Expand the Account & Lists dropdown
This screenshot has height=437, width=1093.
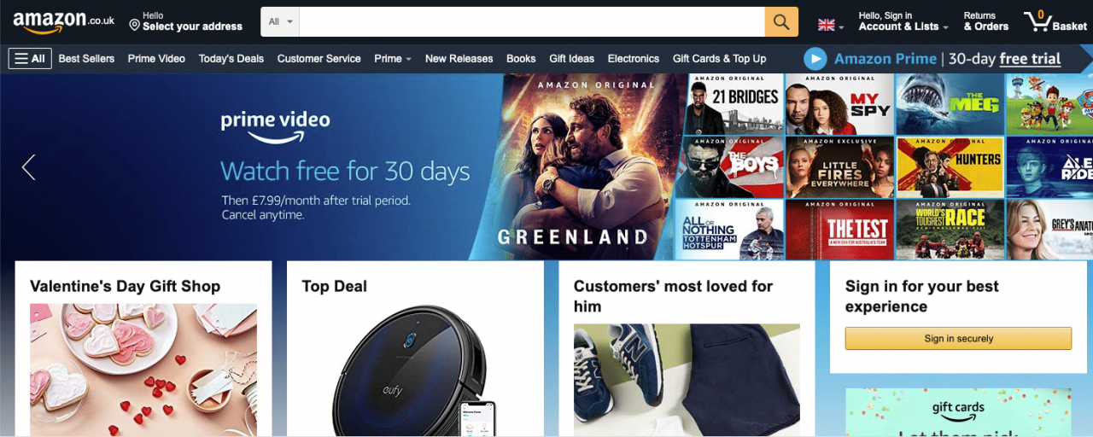(x=903, y=21)
